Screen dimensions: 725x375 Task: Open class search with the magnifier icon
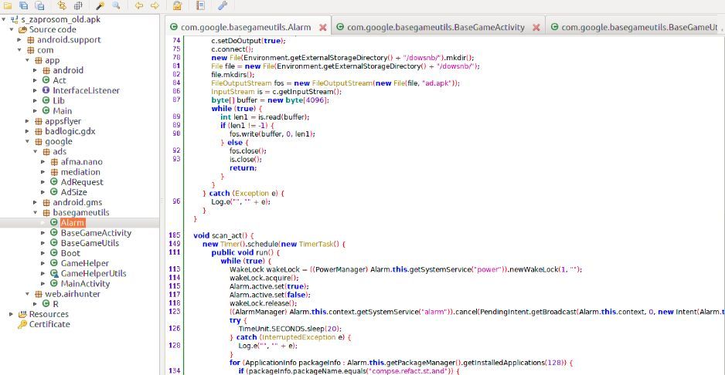(116, 5)
